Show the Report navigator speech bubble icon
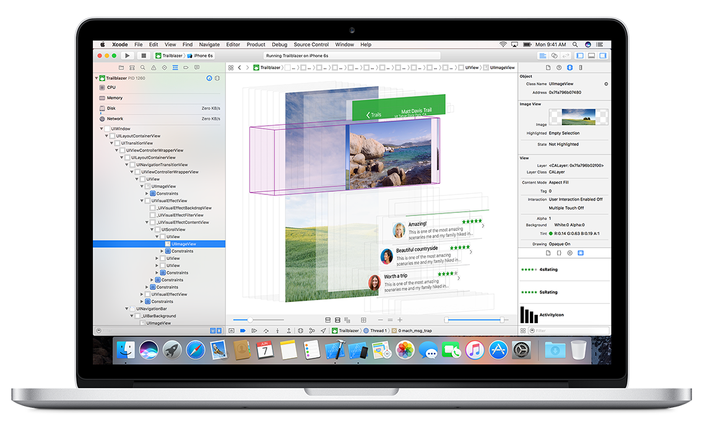This screenshot has width=710, height=432. (197, 67)
